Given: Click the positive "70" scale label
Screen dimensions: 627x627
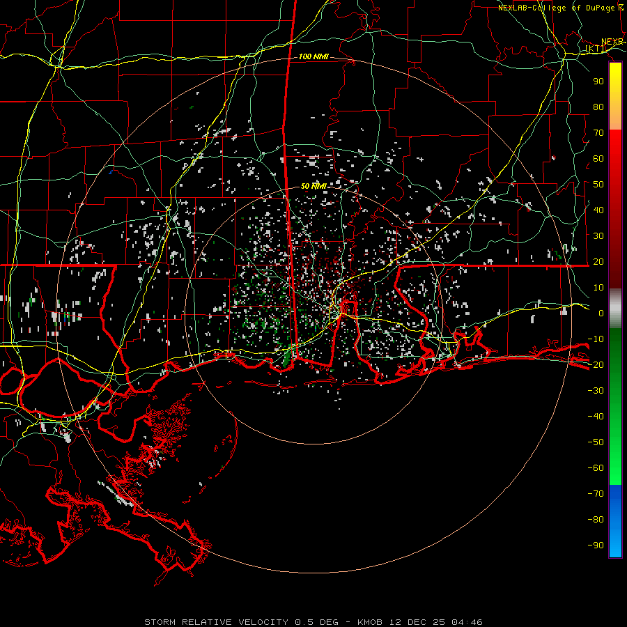Looking at the screenshot, I should click(598, 133).
